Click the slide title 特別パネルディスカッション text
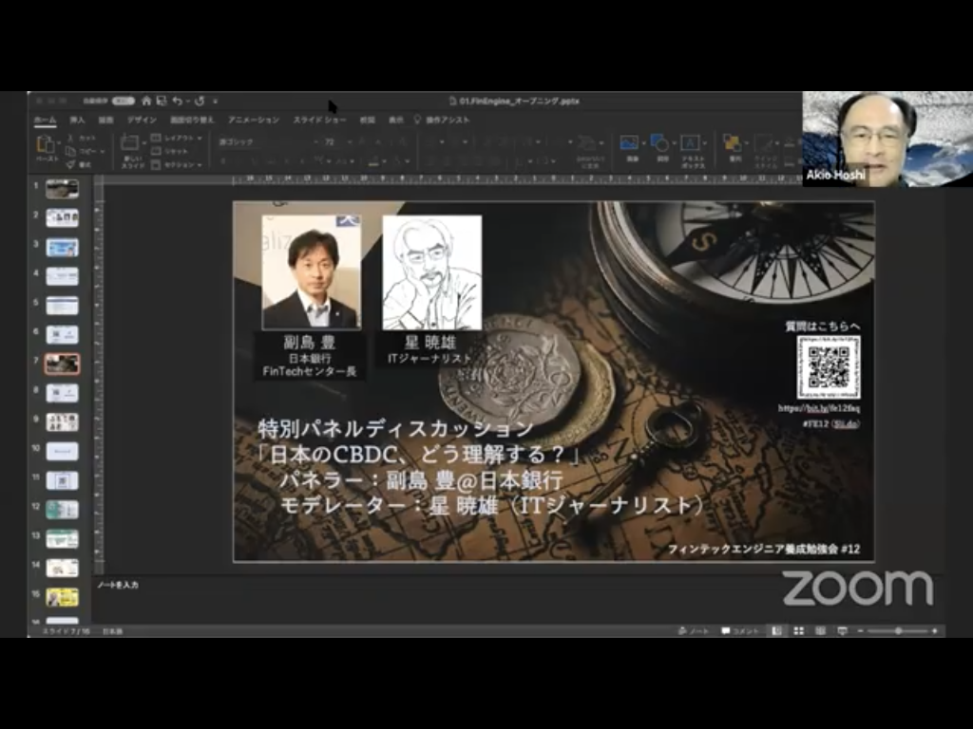The width and height of the screenshot is (973, 729). [395, 428]
